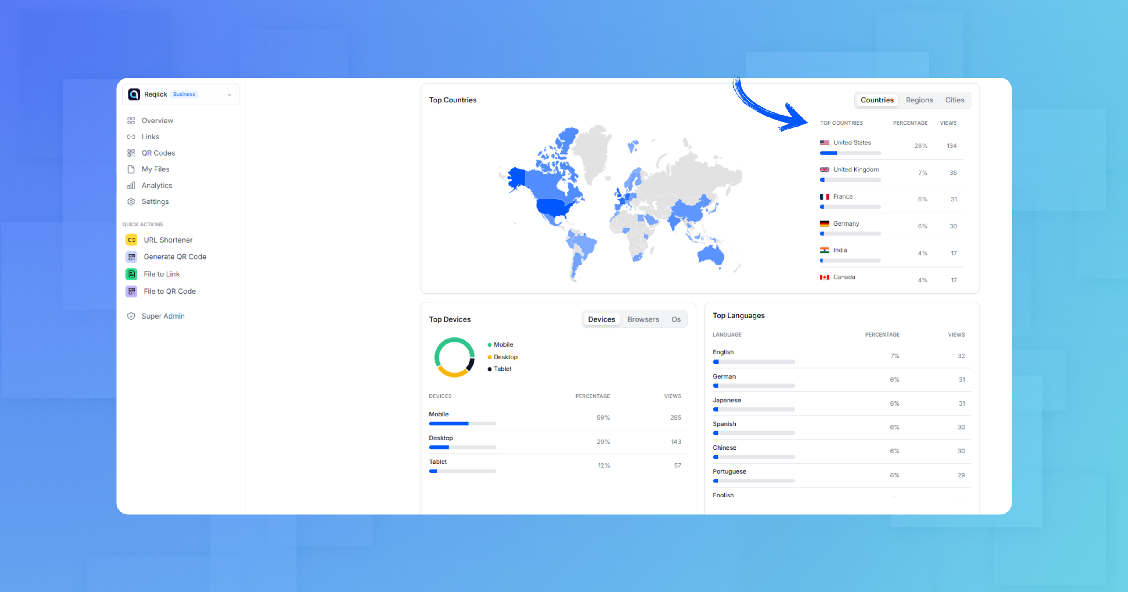This screenshot has width=1128, height=592.
Task: Switch to the Browsers tab
Action: pos(643,320)
